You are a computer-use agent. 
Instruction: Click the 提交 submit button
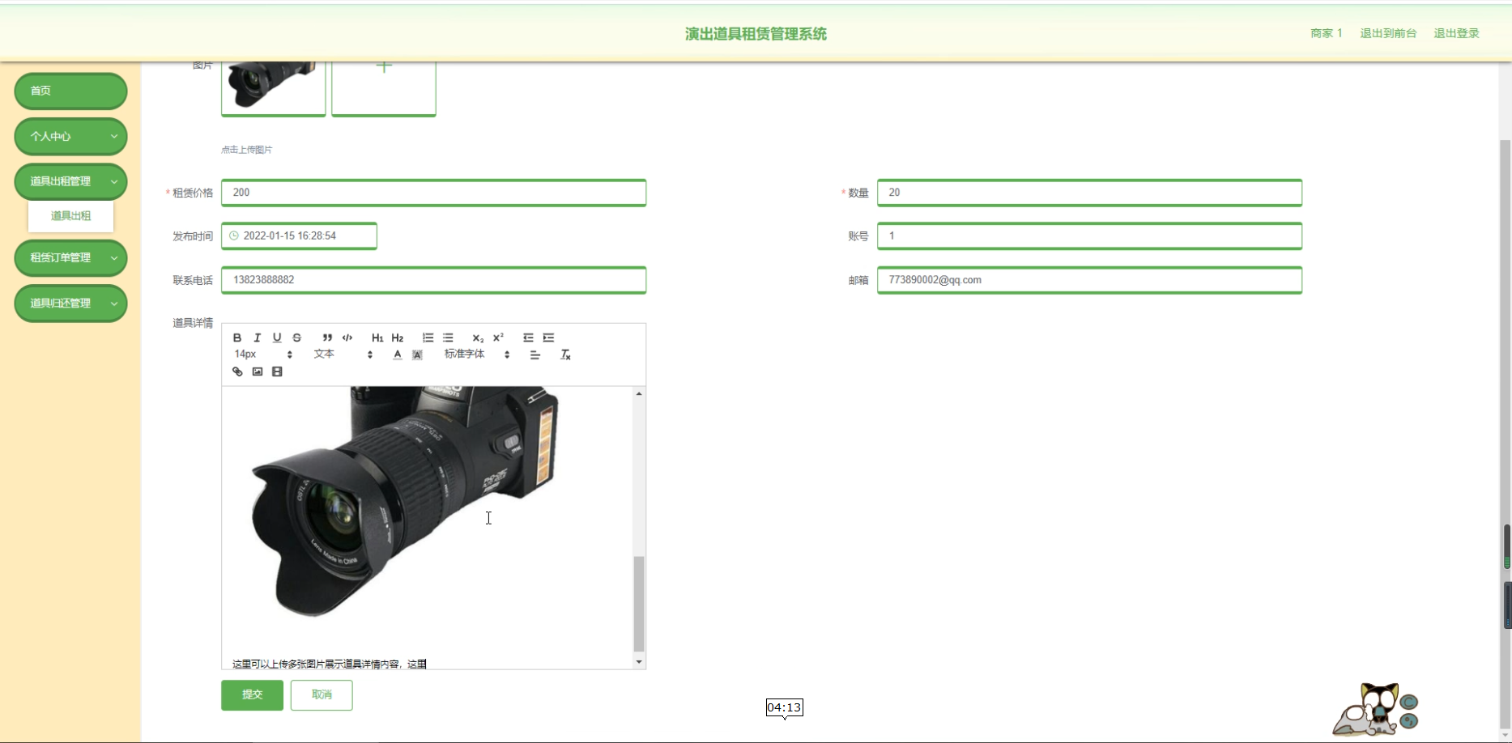pyautogui.click(x=253, y=694)
